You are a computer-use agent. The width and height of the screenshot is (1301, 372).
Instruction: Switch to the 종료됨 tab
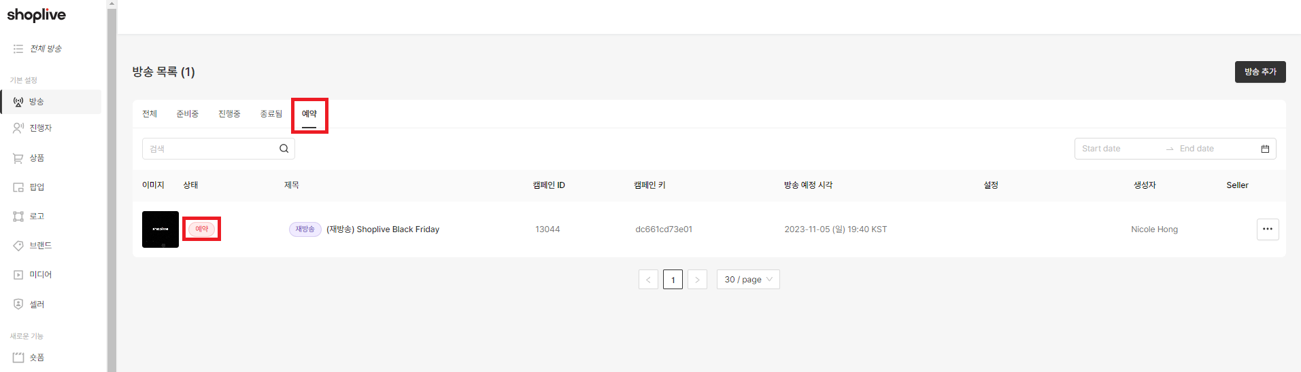[x=271, y=114]
